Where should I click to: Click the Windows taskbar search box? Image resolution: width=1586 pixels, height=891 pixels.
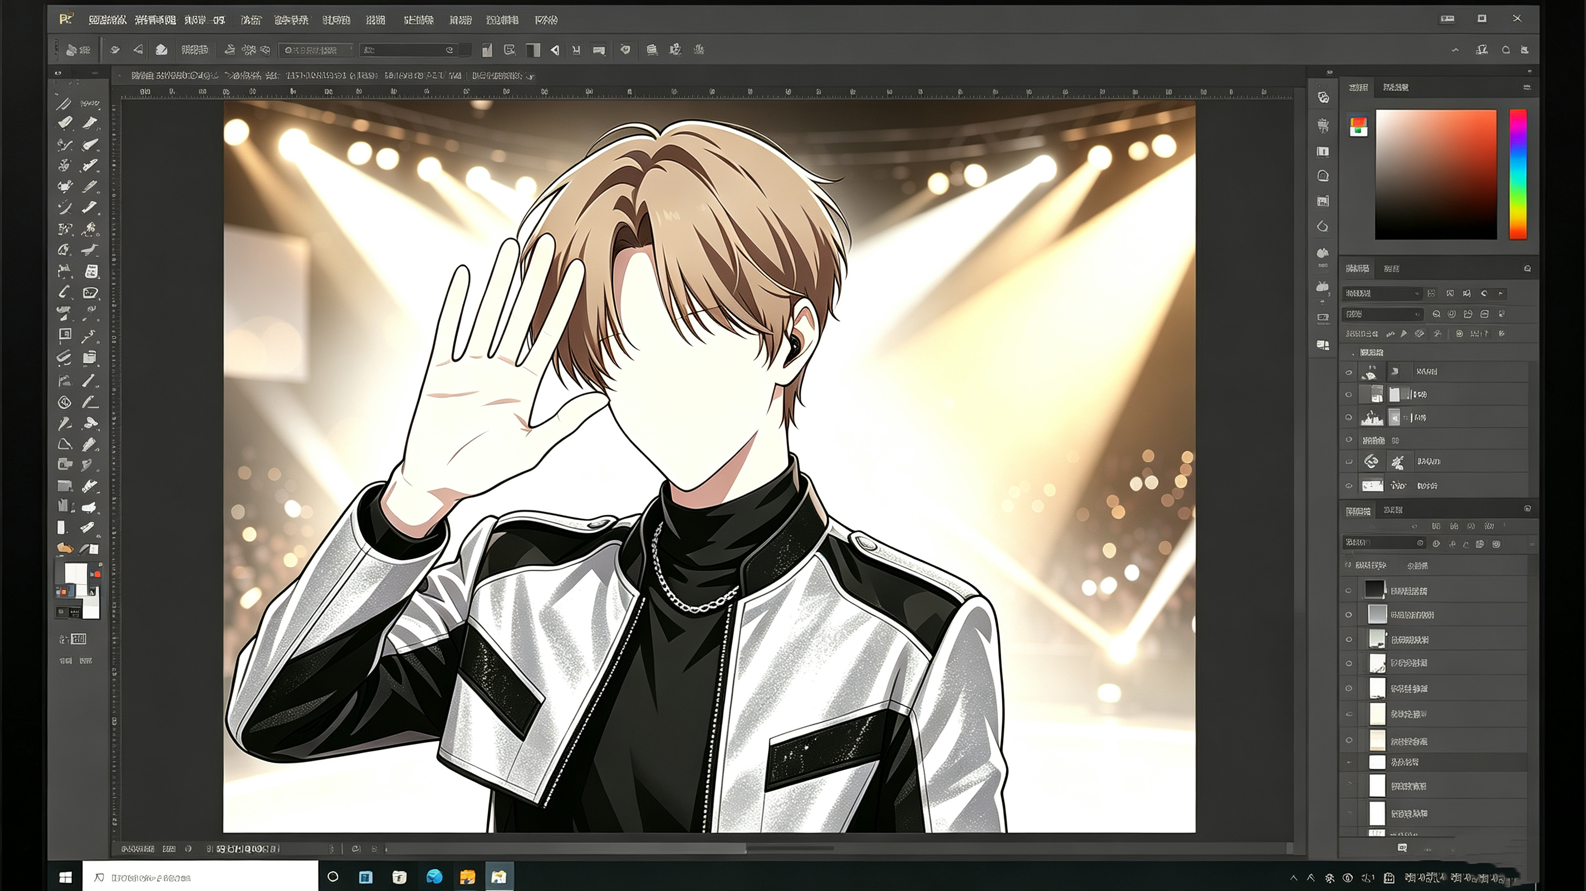(200, 877)
